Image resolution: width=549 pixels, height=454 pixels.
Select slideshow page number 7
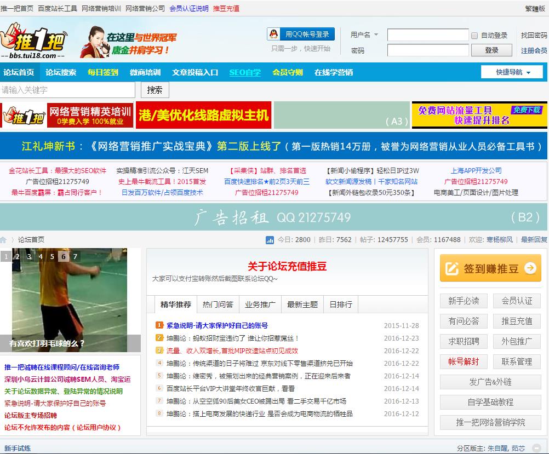pyautogui.click(x=75, y=257)
